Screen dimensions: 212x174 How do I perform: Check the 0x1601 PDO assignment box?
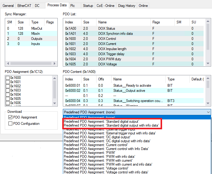click(8, 82)
